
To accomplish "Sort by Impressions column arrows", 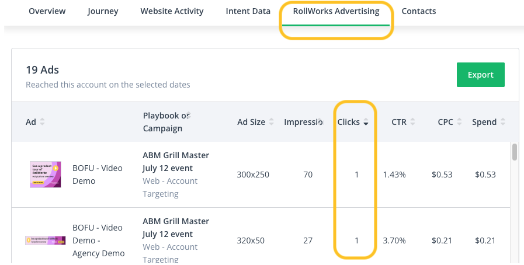I will click(321, 121).
